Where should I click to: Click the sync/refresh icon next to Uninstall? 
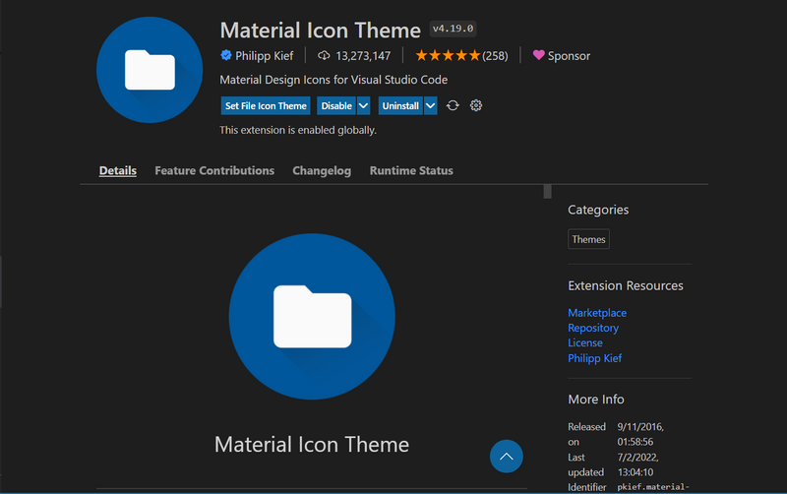[453, 105]
